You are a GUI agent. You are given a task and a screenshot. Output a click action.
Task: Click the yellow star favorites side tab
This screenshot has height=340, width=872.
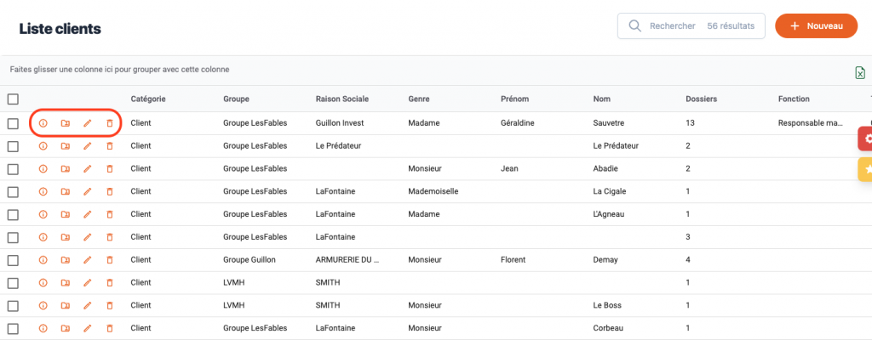866,170
